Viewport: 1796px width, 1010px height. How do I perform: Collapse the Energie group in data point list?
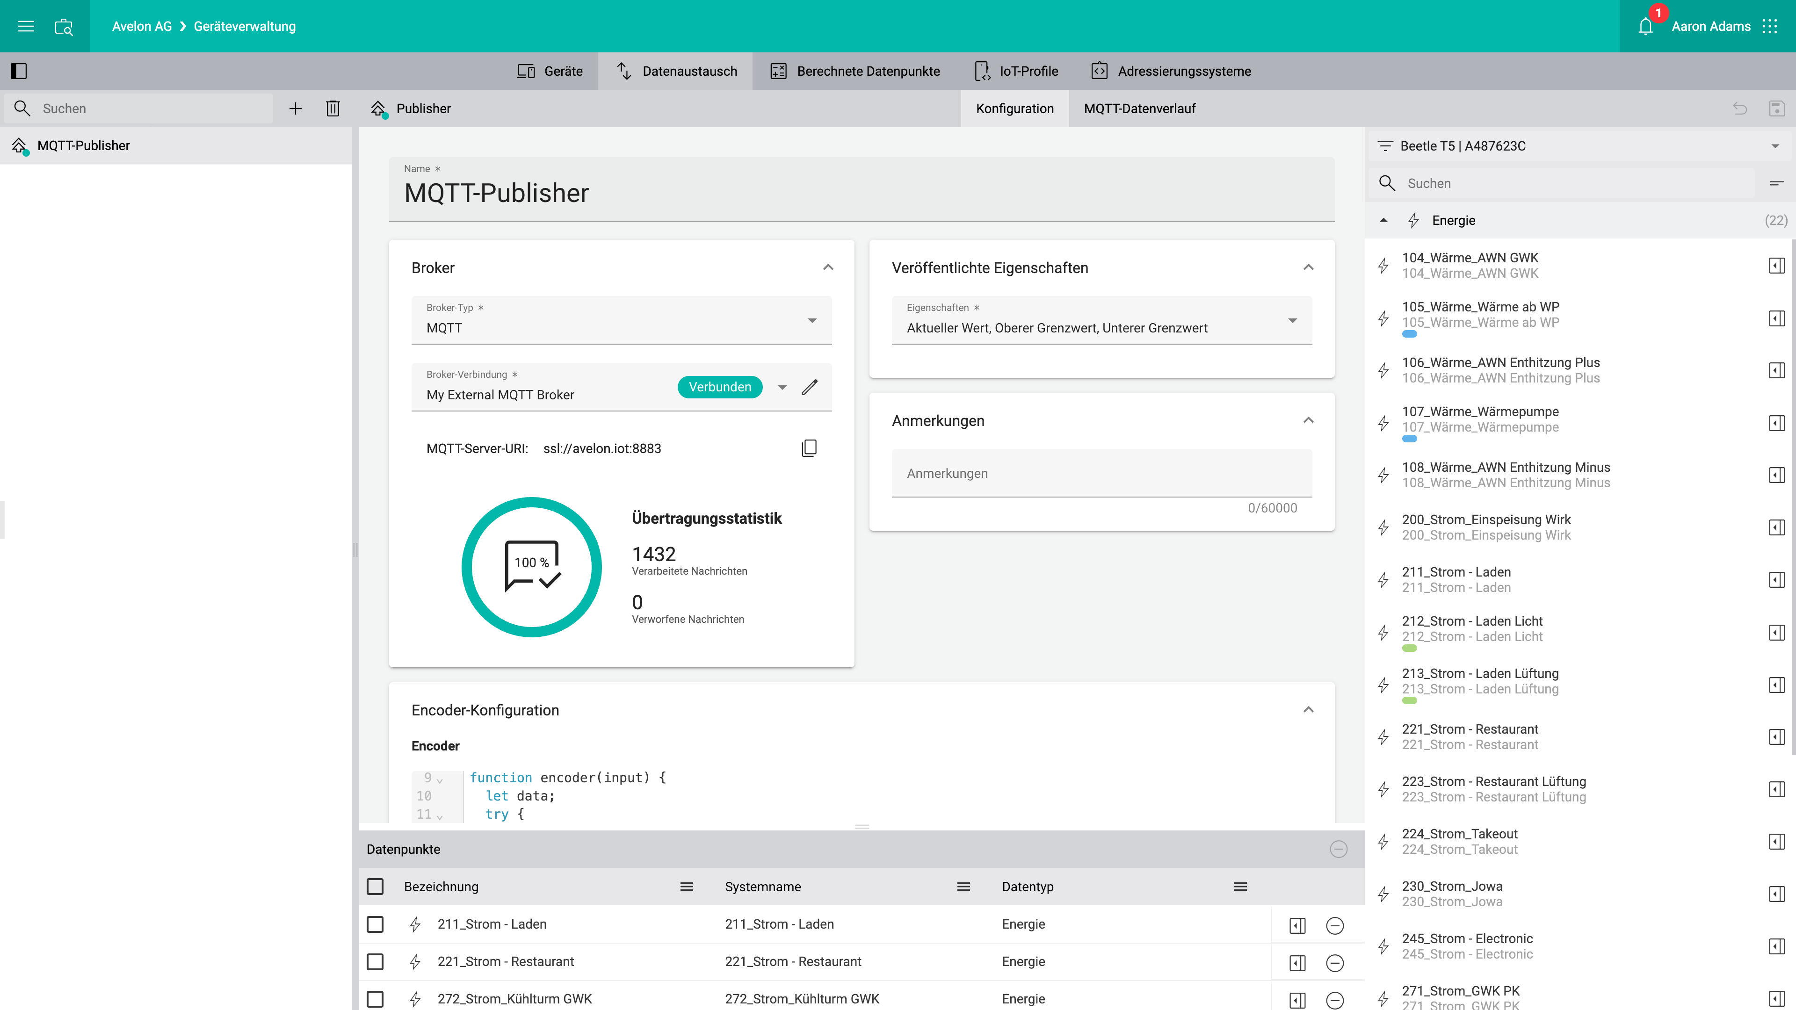1383,220
